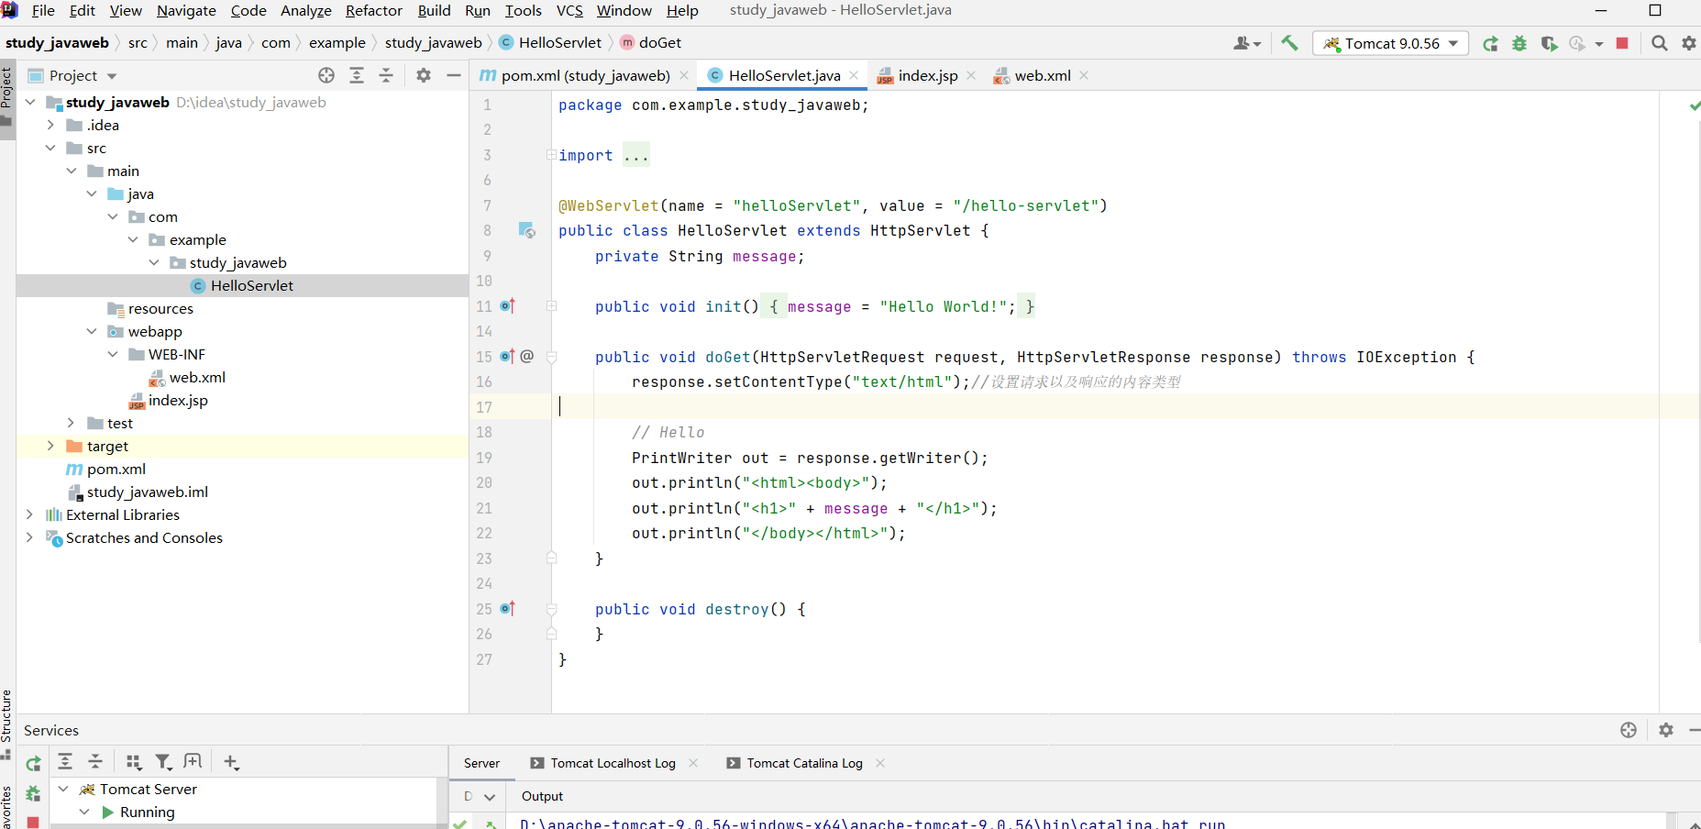Select the Server tab in Services
Image resolution: width=1701 pixels, height=829 pixels.
[x=481, y=763]
